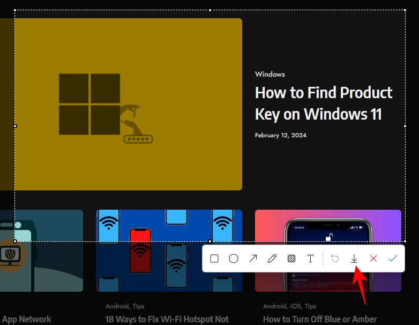Click the February 12, 2024 date
Image resolution: width=419 pixels, height=325 pixels.
pyautogui.click(x=281, y=135)
